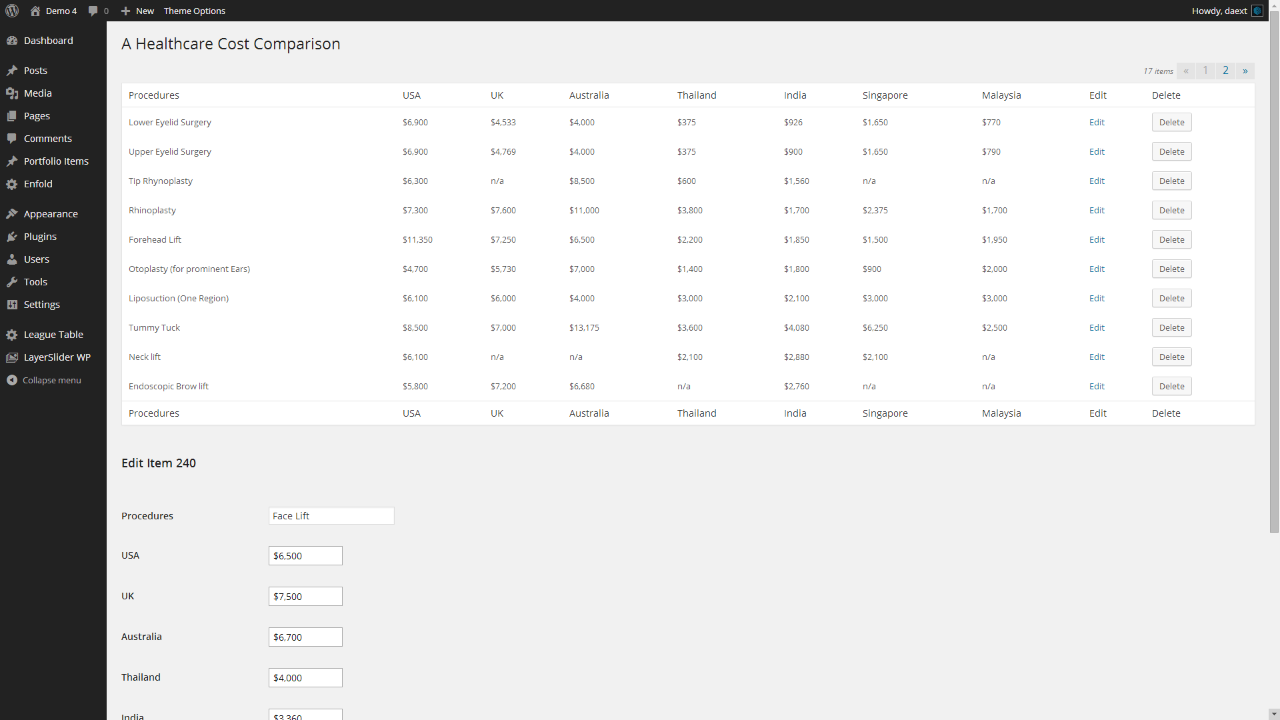This screenshot has width=1280, height=720.
Task: Select the LayerSlider WP icon
Action: click(11, 357)
